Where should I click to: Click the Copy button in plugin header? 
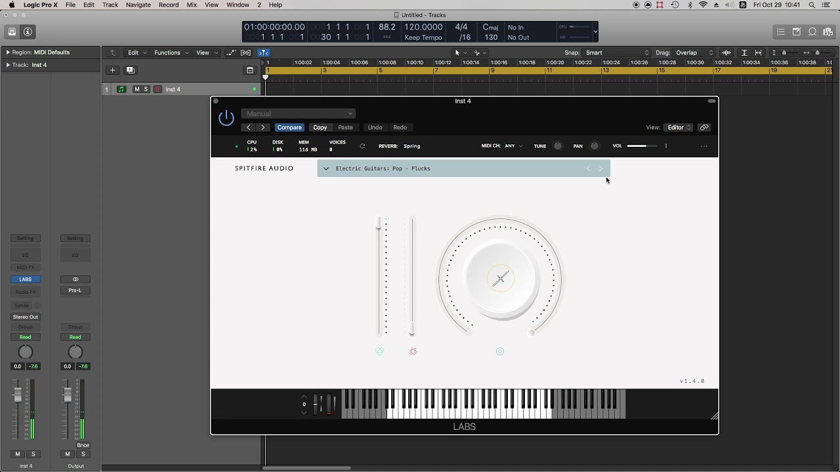pyautogui.click(x=320, y=127)
